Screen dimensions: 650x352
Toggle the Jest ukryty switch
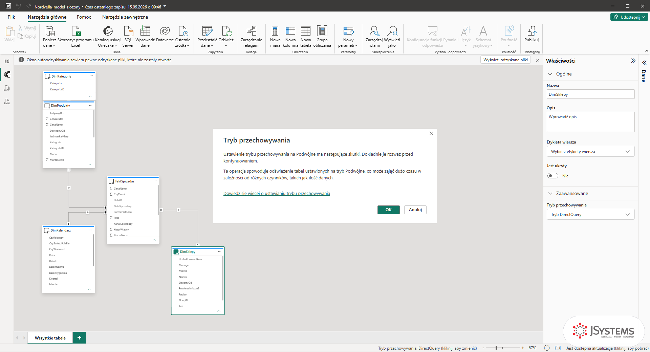(553, 176)
